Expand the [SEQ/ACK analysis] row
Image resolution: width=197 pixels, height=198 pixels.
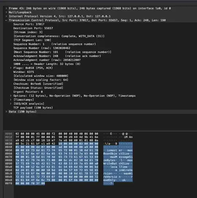pos(11,104)
